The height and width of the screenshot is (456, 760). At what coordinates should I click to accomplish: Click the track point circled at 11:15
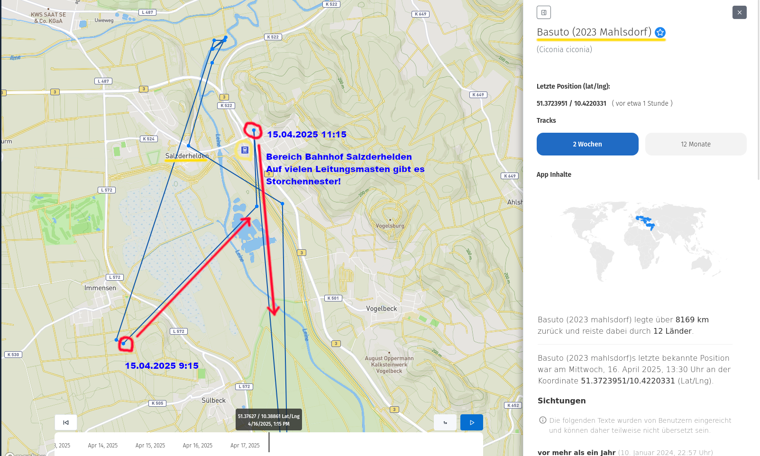pos(254,130)
